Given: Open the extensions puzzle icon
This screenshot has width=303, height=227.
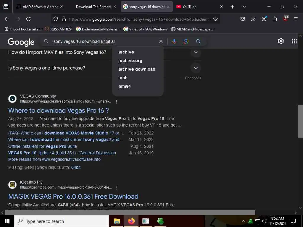Looking at the screenshot, I should tap(275, 19).
